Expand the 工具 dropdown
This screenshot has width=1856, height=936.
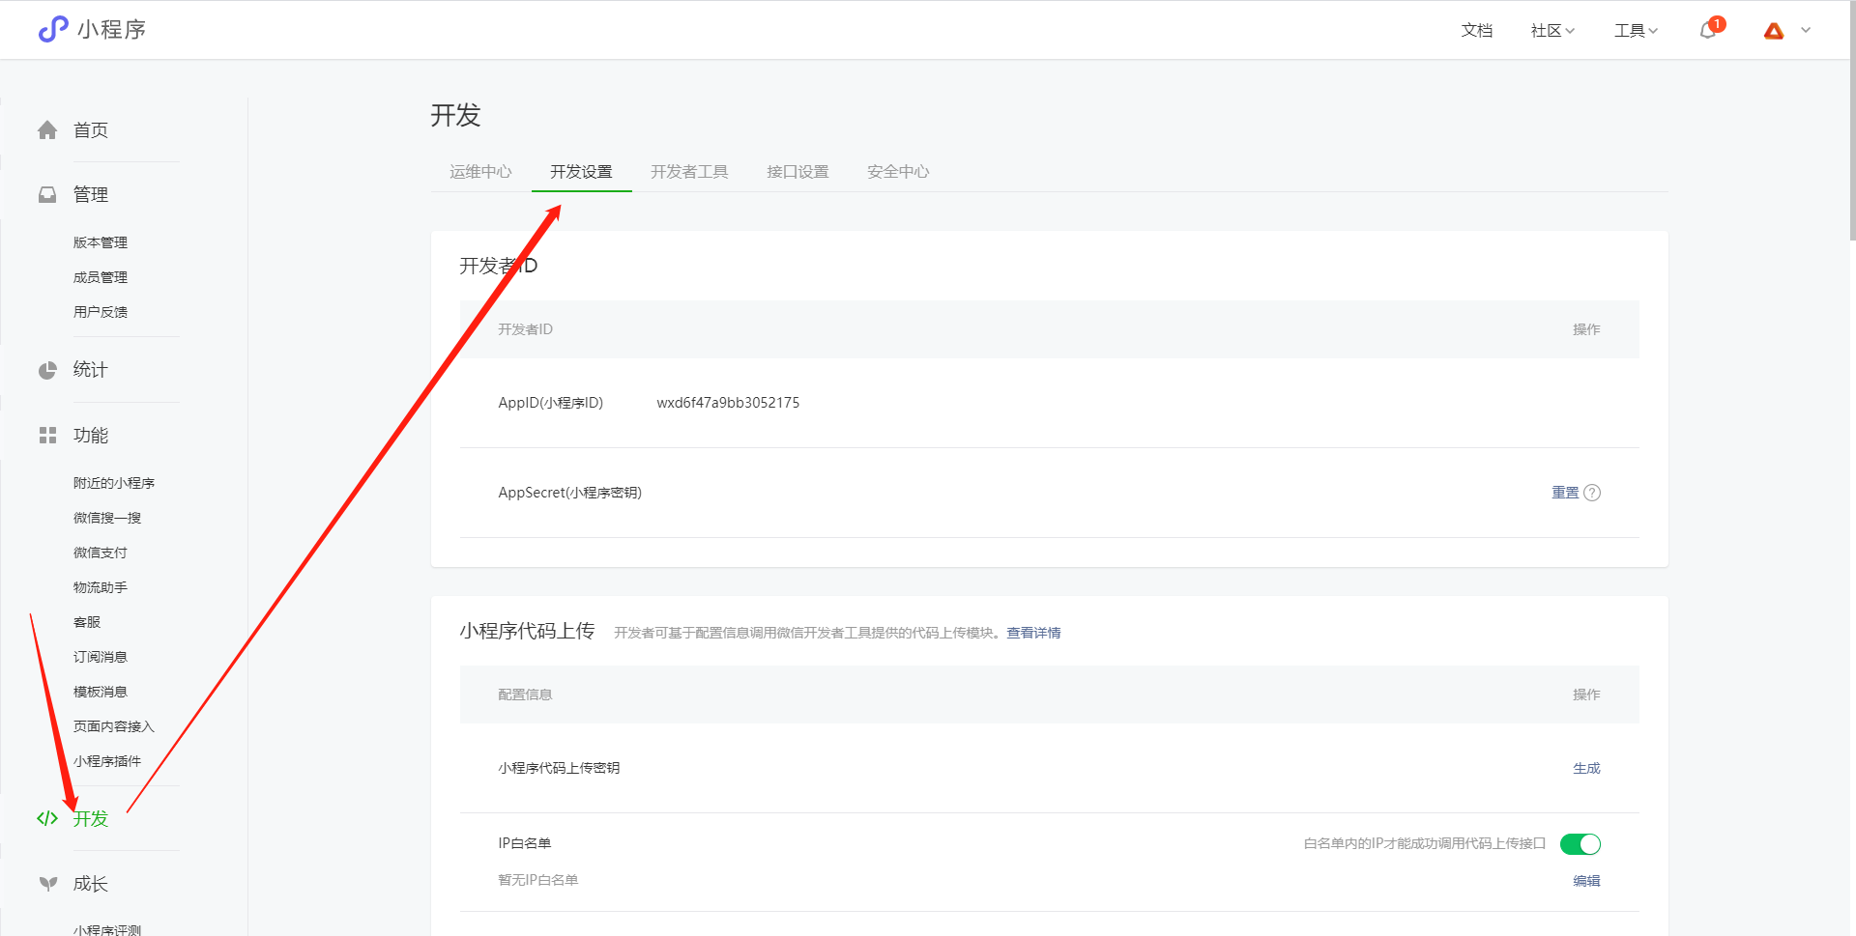1636,31
